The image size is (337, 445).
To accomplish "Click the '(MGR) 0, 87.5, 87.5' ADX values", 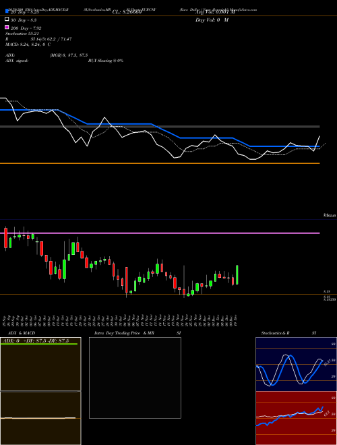I will pyautogui.click(x=69, y=55).
